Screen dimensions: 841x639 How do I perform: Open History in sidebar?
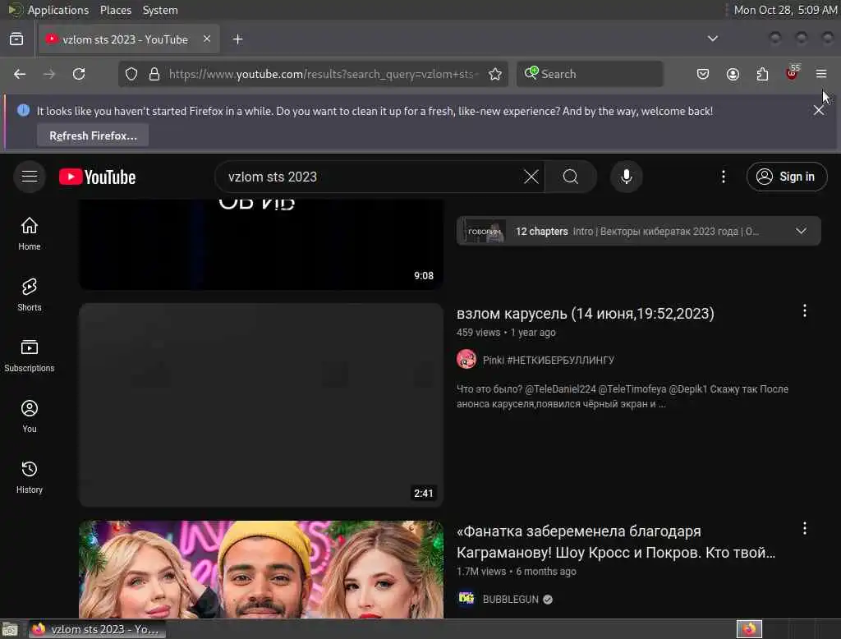point(30,477)
